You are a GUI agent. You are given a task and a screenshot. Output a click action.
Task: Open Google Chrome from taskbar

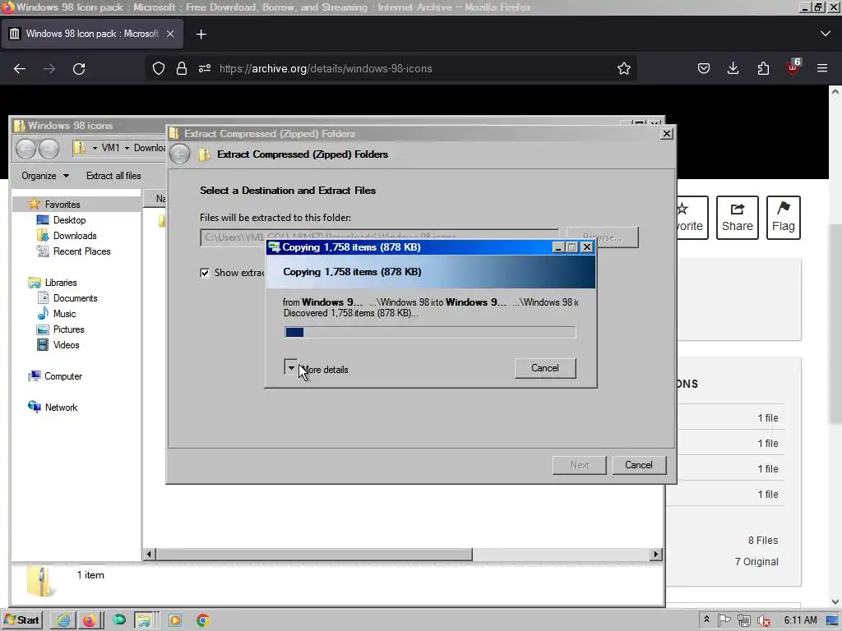(x=202, y=621)
